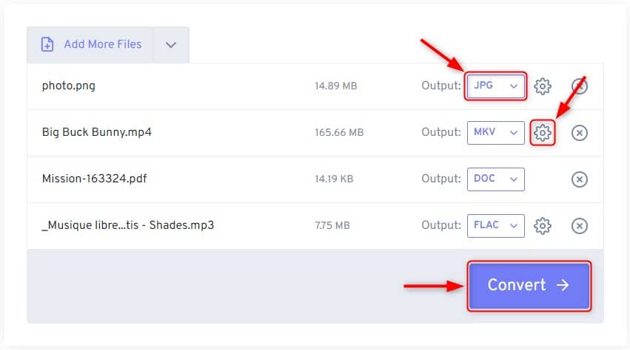The width and height of the screenshot is (630, 350).
Task: Open the DOC output format dropdown
Action: tap(495, 179)
